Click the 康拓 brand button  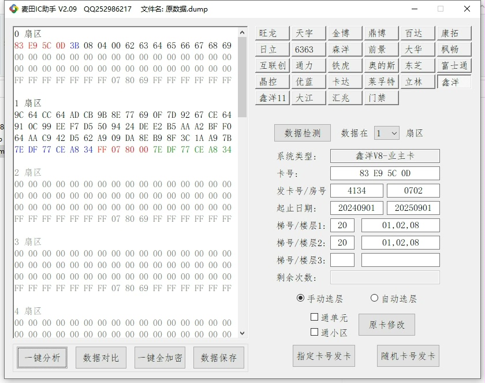tap(454, 33)
